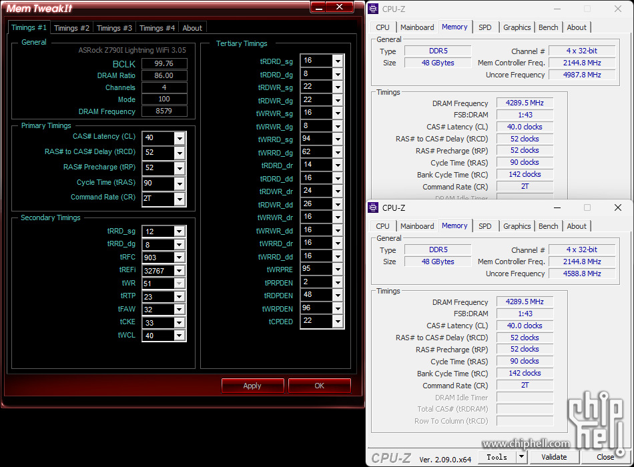The width and height of the screenshot is (634, 467).
Task: Click Uncore Frequency value 4987.8 MHz
Action: pyautogui.click(x=582, y=75)
